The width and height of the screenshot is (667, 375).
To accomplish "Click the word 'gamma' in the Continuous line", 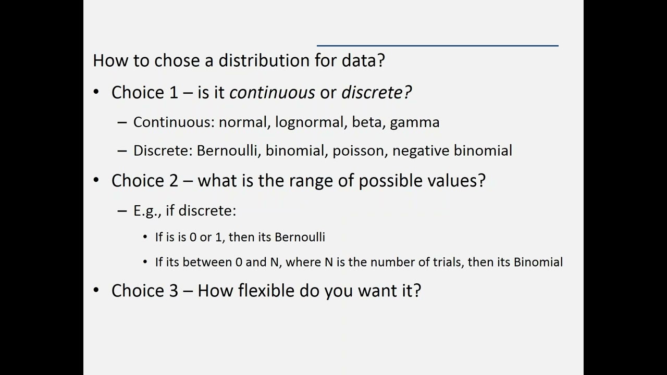I will click(x=415, y=123).
